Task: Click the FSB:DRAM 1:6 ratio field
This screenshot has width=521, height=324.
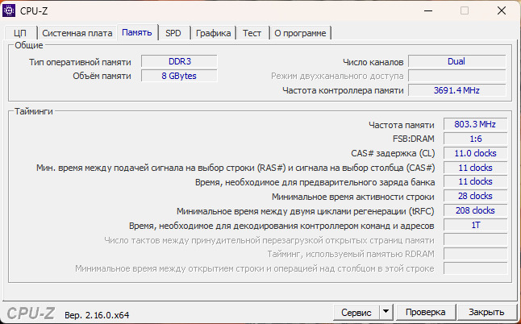Action: coord(475,139)
